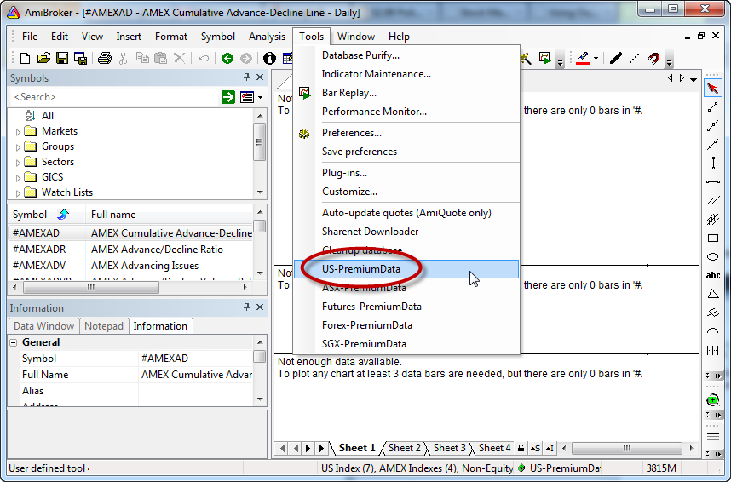Close the Symbols panel
Viewport: 731px width, 482px height.
[260, 77]
